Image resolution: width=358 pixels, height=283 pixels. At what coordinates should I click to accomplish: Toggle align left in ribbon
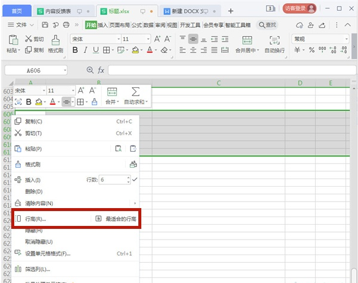click(x=182, y=50)
